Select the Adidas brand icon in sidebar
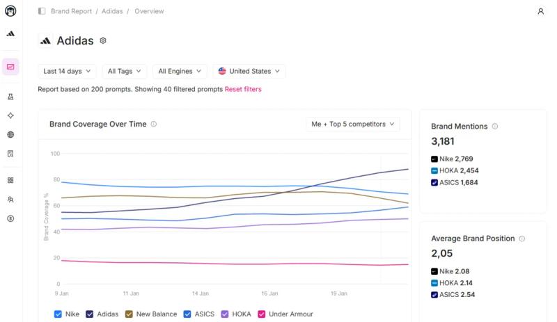The image size is (557, 322). click(x=10, y=33)
